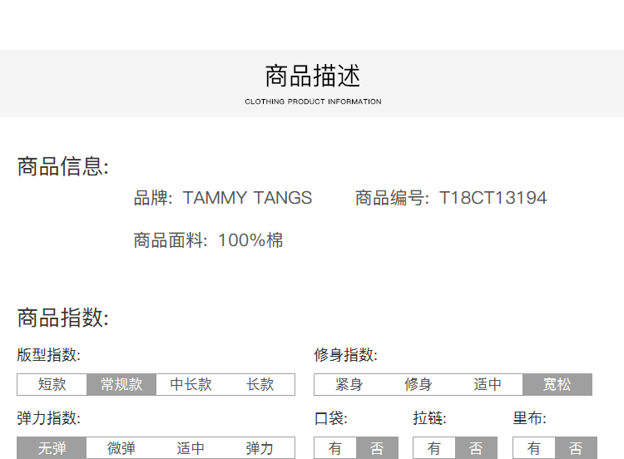Image resolution: width=624 pixels, height=459 pixels.
Task: Select 短款 in the 版型指数 row
Action: (x=52, y=384)
